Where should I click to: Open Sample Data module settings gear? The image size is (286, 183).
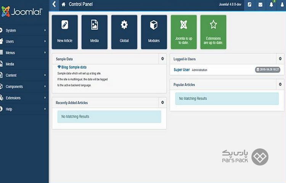click(x=162, y=59)
